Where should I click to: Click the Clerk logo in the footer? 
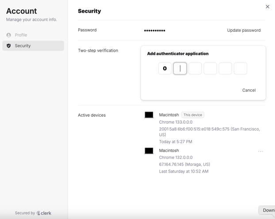(44, 213)
